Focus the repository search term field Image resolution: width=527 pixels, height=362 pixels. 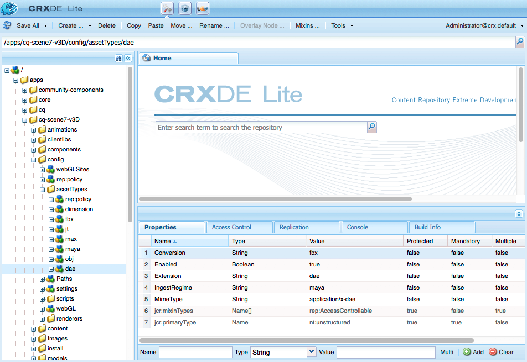pyautogui.click(x=261, y=127)
